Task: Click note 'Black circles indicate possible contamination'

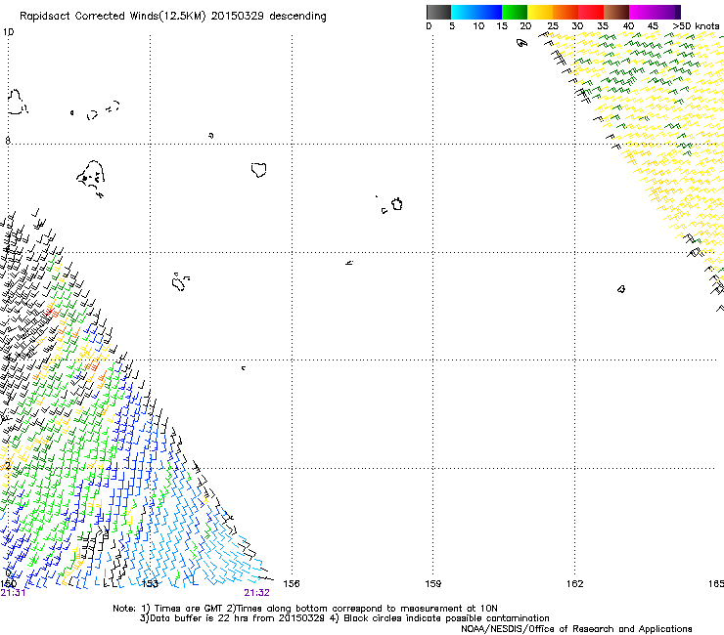Action: tap(446, 618)
